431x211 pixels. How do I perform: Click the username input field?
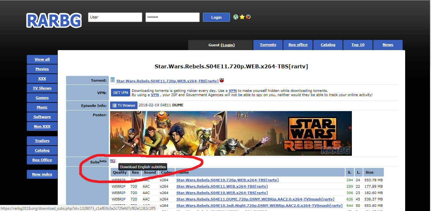[x=115, y=17]
